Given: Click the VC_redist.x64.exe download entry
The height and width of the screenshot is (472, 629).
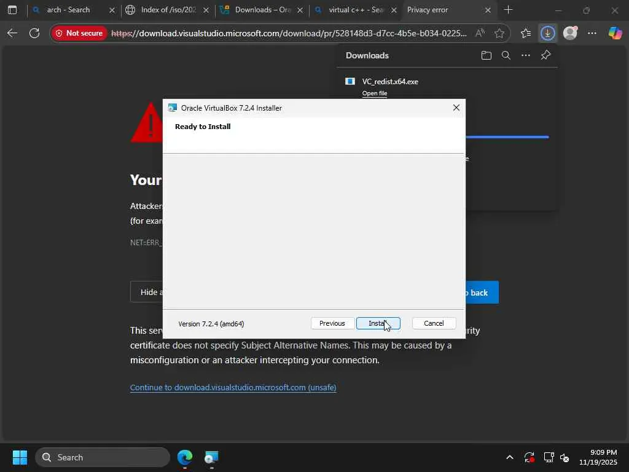Looking at the screenshot, I should pos(390,82).
